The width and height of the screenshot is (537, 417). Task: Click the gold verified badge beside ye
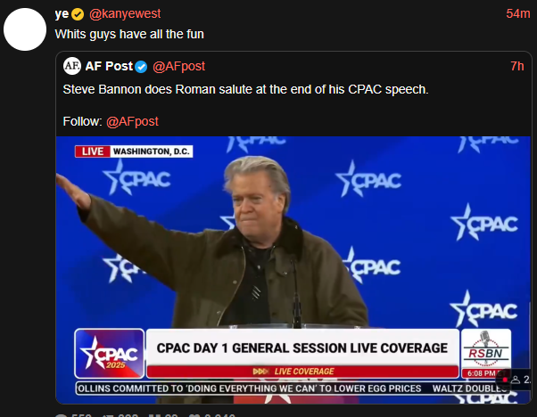click(78, 14)
